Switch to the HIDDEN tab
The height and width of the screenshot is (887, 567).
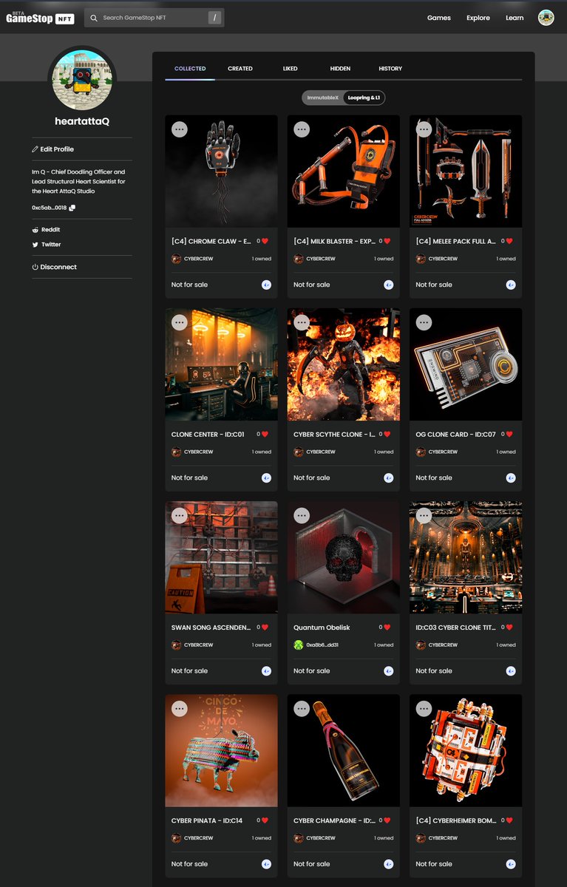340,69
